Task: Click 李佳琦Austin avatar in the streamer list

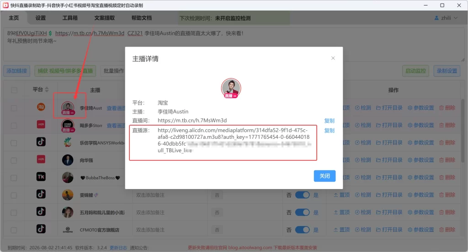Action: coord(68,108)
